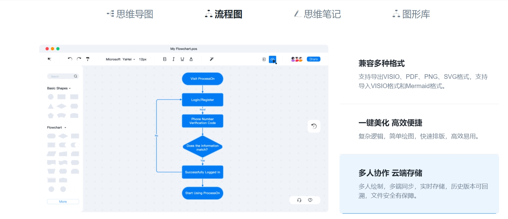Pick the circle in Basic Shapes
Viewport: 508px width, 219px height.
tap(51, 97)
